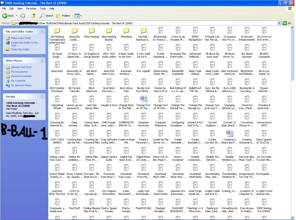The width and height of the screenshot is (296, 220).
Task: Click the Up folder toolbar icon
Action: coord(34,16)
